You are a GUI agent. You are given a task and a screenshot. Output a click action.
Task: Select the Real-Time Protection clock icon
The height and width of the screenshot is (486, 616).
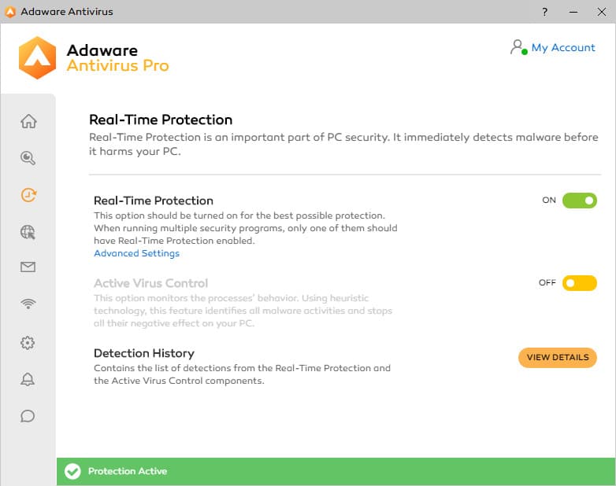[x=28, y=195]
